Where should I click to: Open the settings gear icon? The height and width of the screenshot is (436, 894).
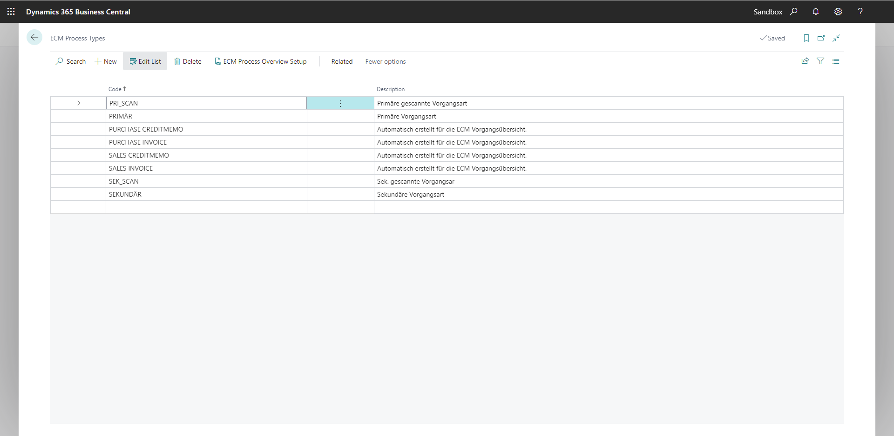coord(838,12)
